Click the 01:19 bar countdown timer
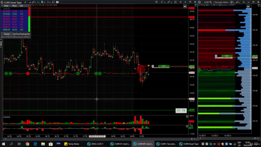261x147 pixels. [181, 111]
